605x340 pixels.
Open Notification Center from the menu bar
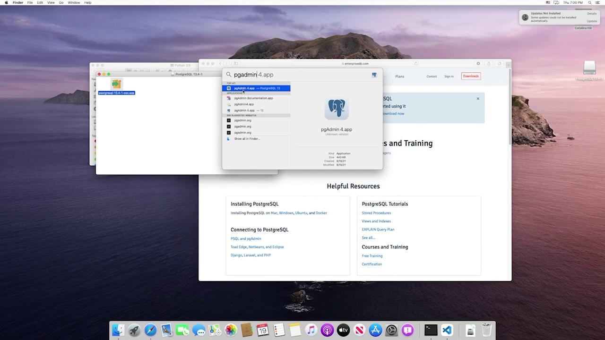598,3
